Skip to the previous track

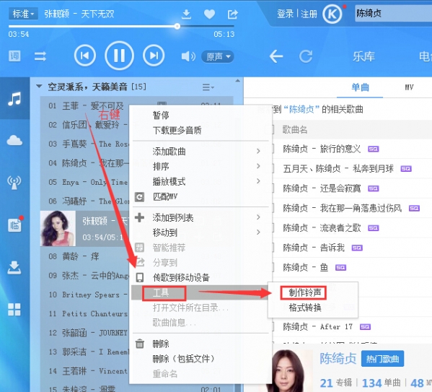[x=85, y=56]
